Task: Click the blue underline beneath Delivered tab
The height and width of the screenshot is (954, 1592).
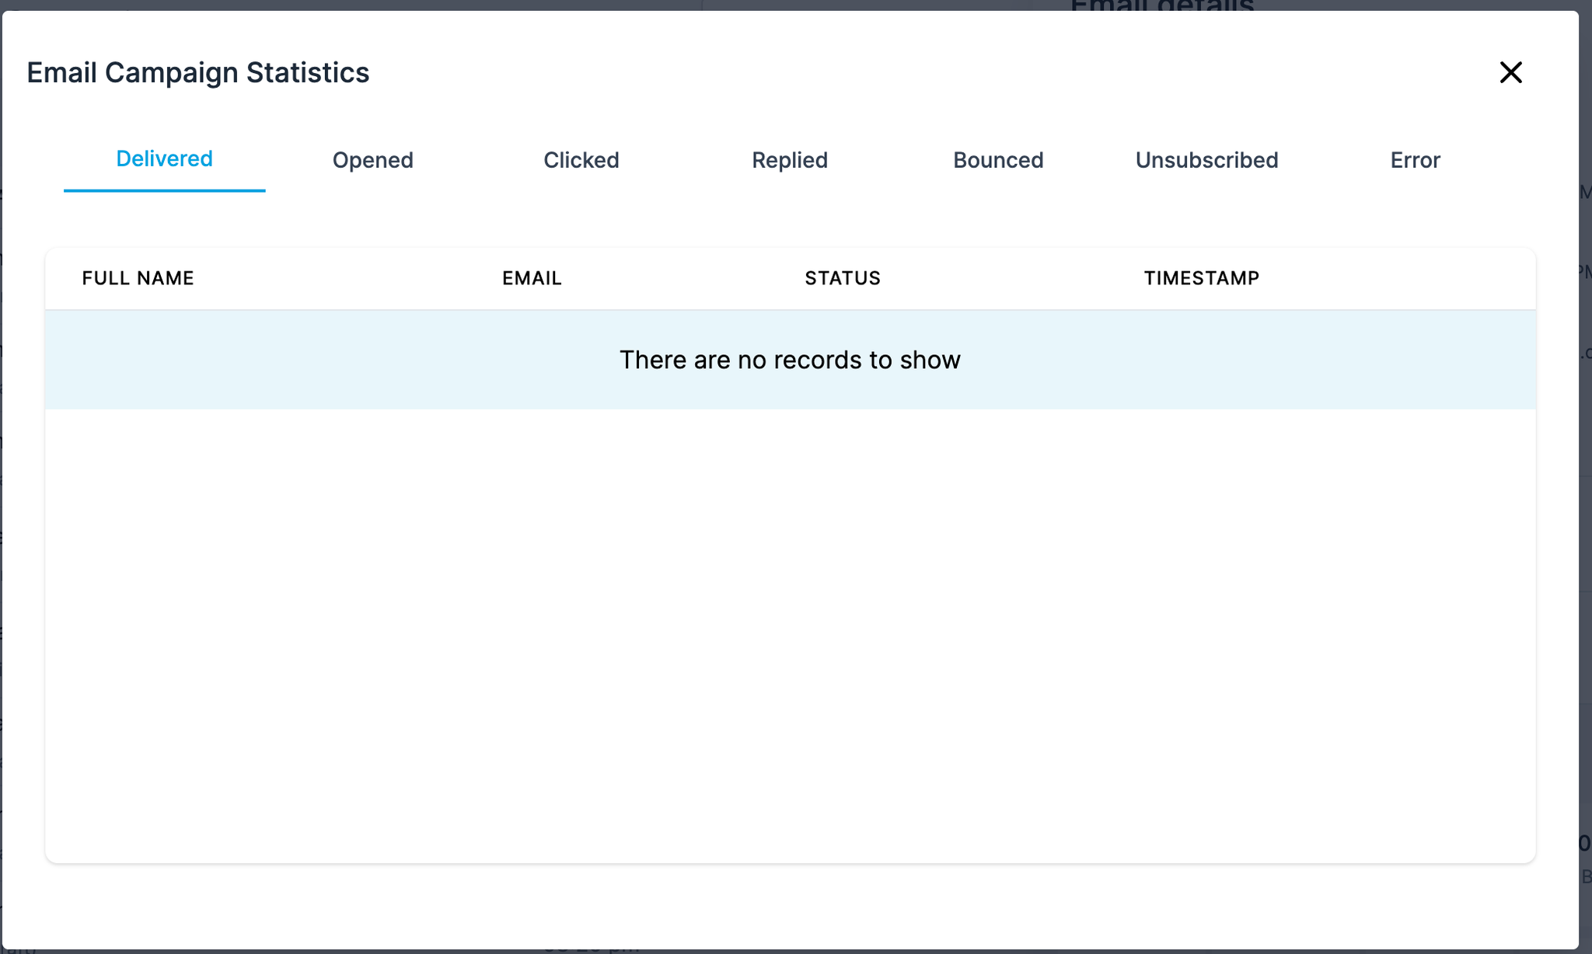Action: coord(164,190)
